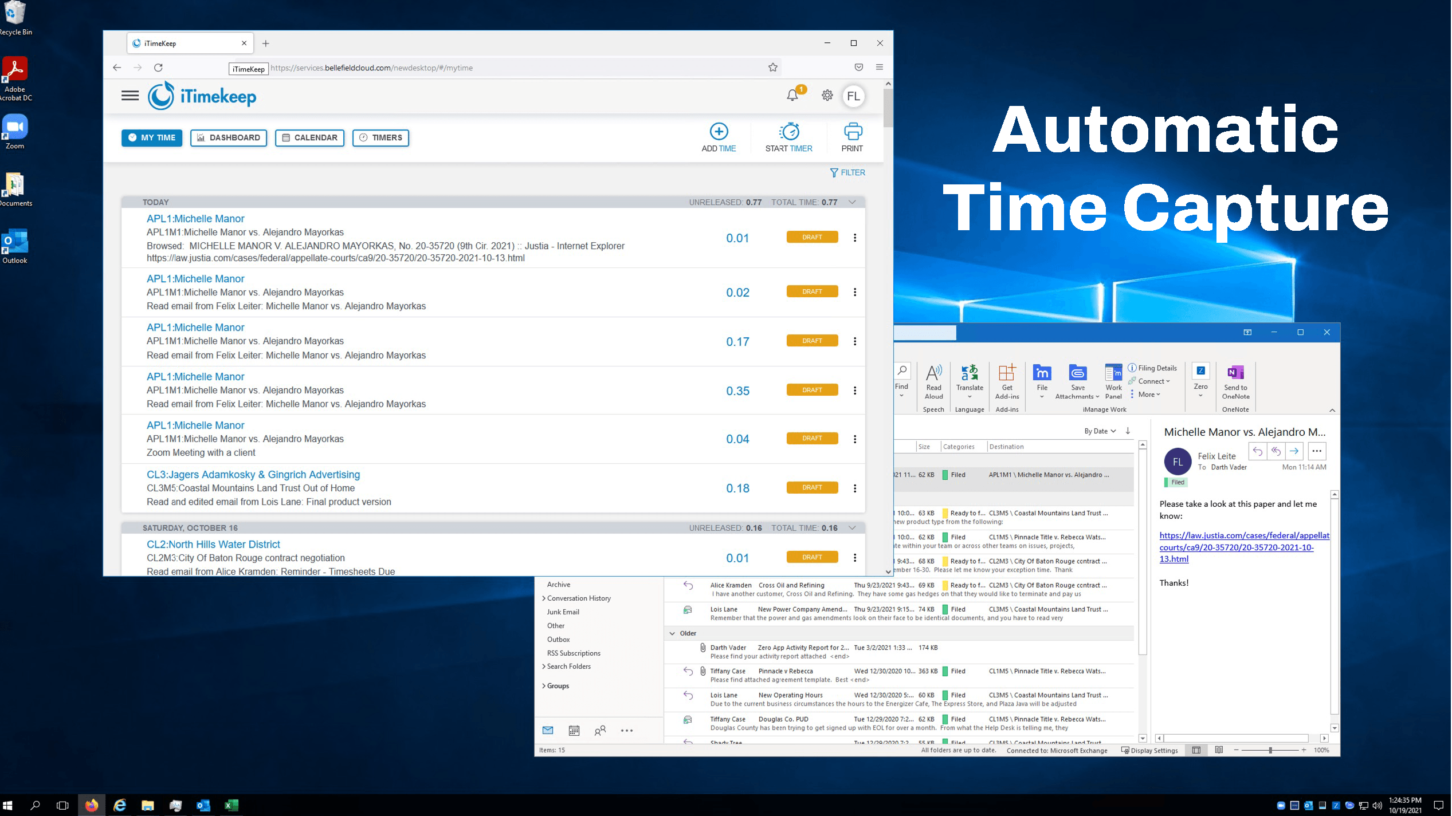Adjust the Outlook zoom slider
The height and width of the screenshot is (816, 1452).
click(x=1270, y=750)
